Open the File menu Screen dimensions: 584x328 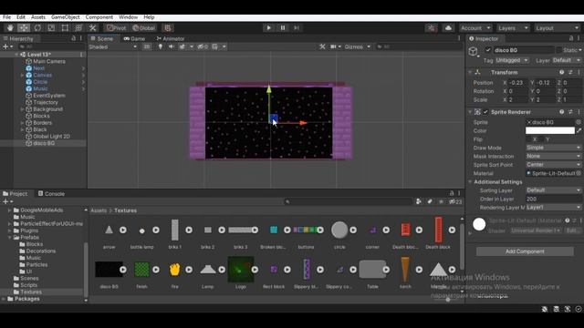tap(6, 17)
